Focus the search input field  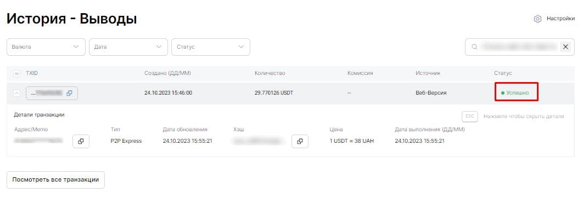coord(518,46)
